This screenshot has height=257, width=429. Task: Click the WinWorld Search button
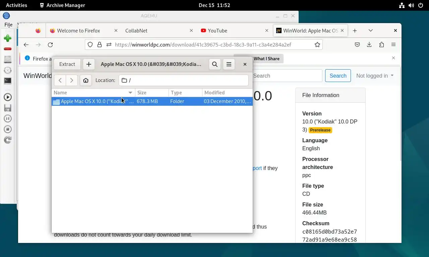338,76
